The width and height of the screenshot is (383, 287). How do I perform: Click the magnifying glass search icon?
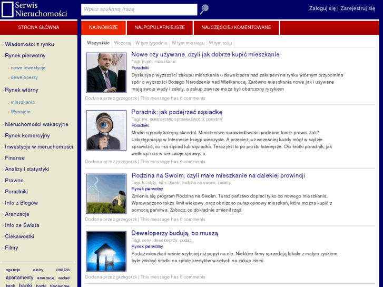tap(204, 9)
